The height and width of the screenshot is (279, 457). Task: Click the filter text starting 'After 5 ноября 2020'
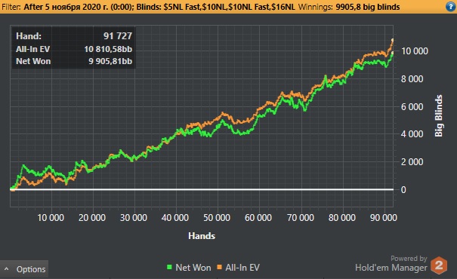tap(159, 7)
